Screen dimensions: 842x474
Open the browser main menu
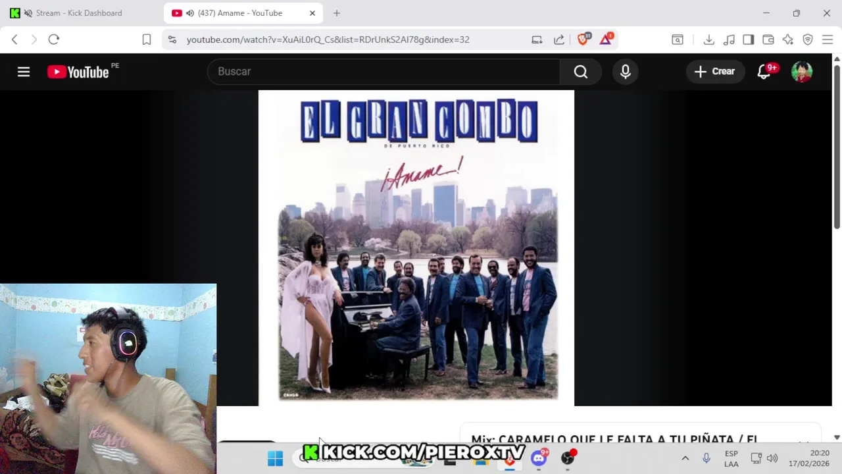[828, 39]
